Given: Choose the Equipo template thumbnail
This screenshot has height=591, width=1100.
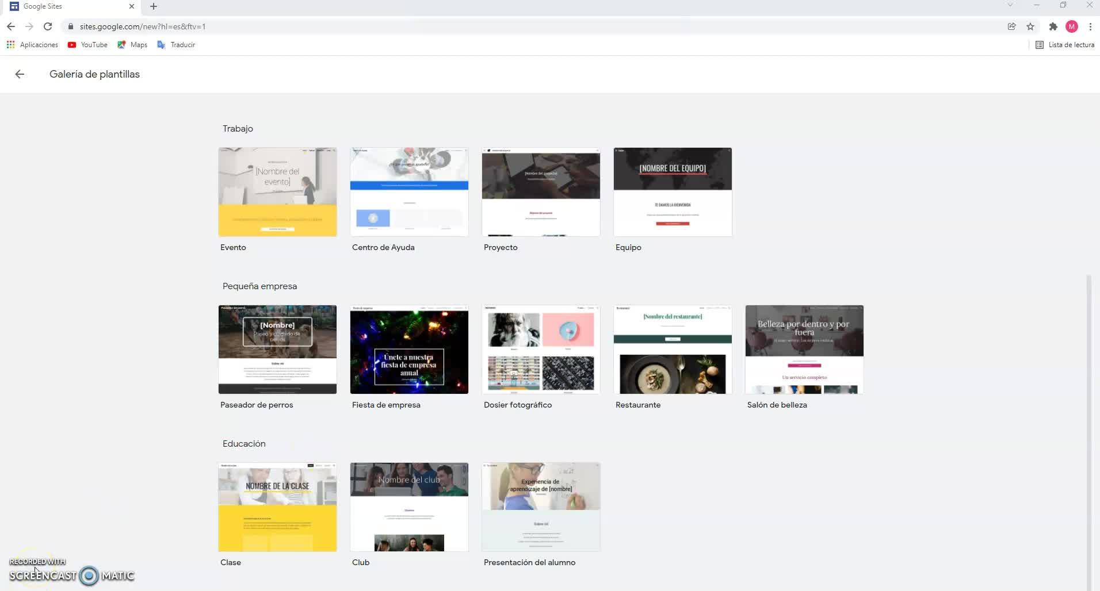Looking at the screenshot, I should pos(673,192).
